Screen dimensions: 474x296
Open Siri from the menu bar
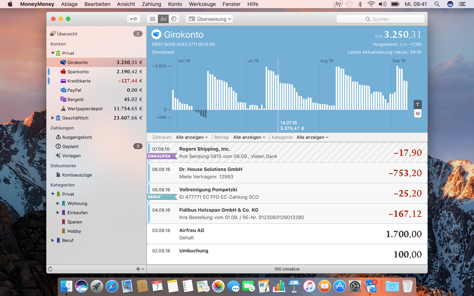click(x=450, y=4)
